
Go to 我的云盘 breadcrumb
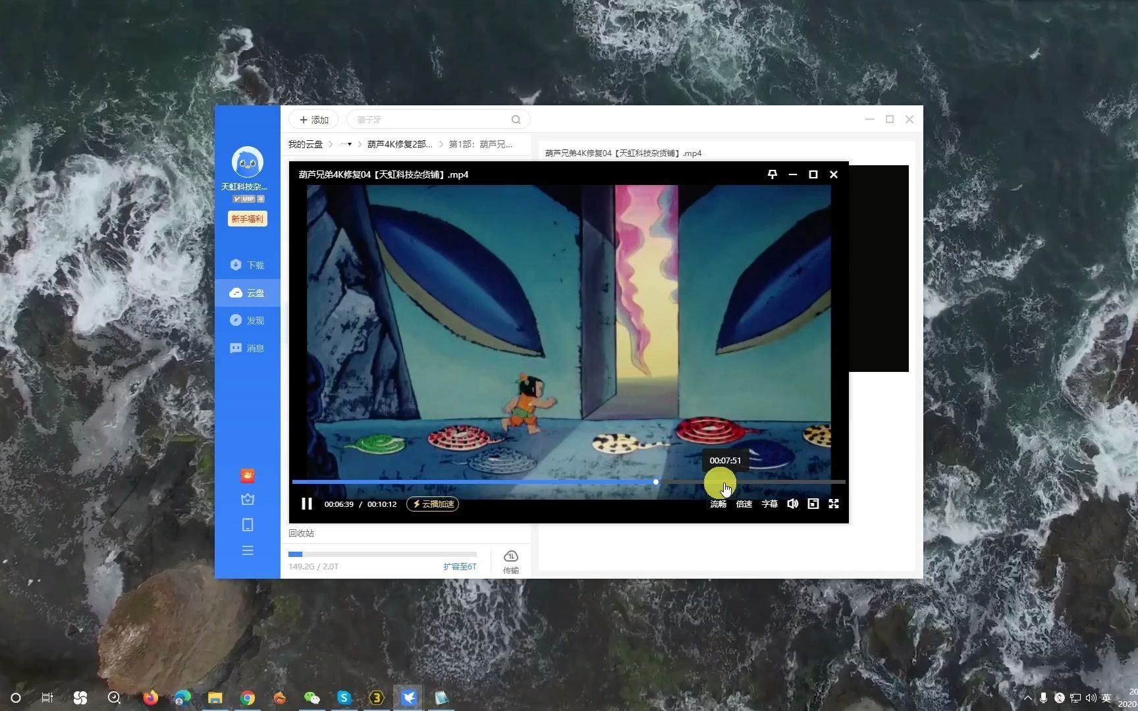point(305,144)
